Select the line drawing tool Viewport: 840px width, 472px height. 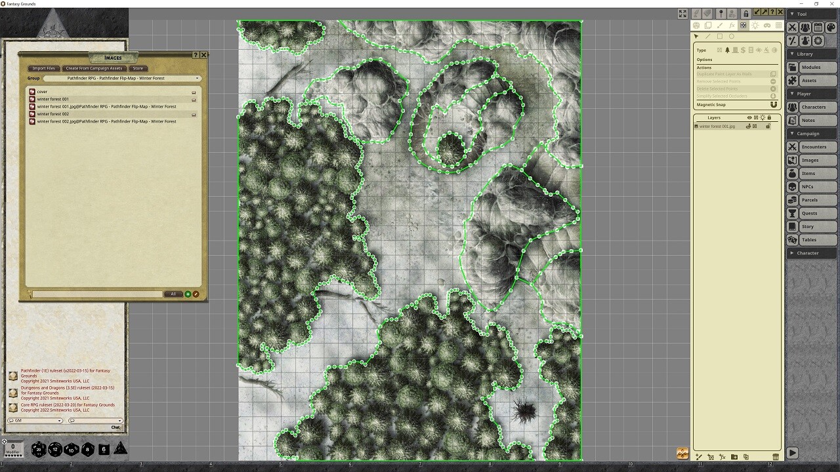708,37
